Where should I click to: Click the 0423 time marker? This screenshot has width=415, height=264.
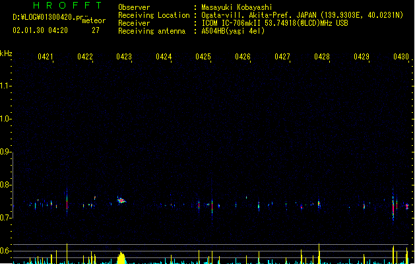tap(124, 57)
